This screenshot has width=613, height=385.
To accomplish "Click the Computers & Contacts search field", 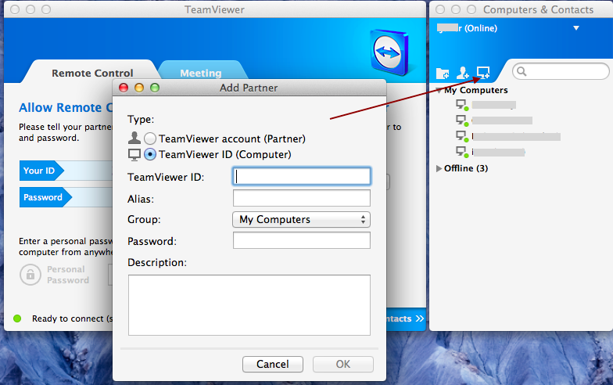I will pos(561,71).
